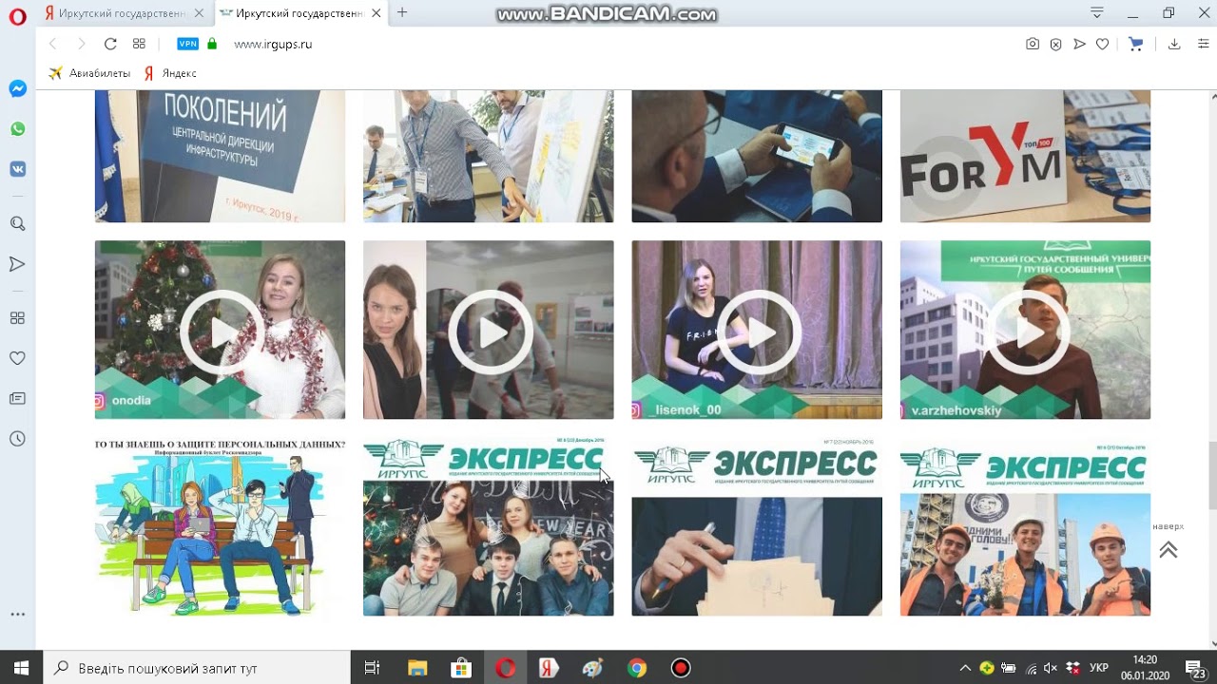This screenshot has width=1217, height=684.
Task: Open Bandicam recorder in the taskbar
Action: [x=680, y=668]
